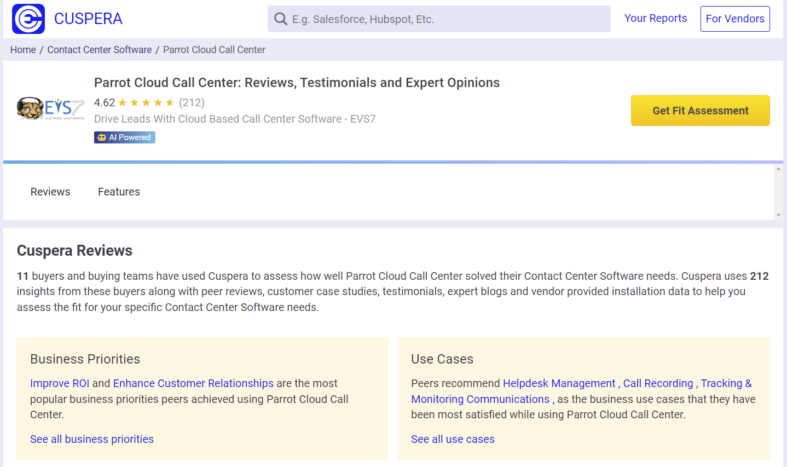Click the EVS7 product logo
The height and width of the screenshot is (467, 787).
(51, 108)
